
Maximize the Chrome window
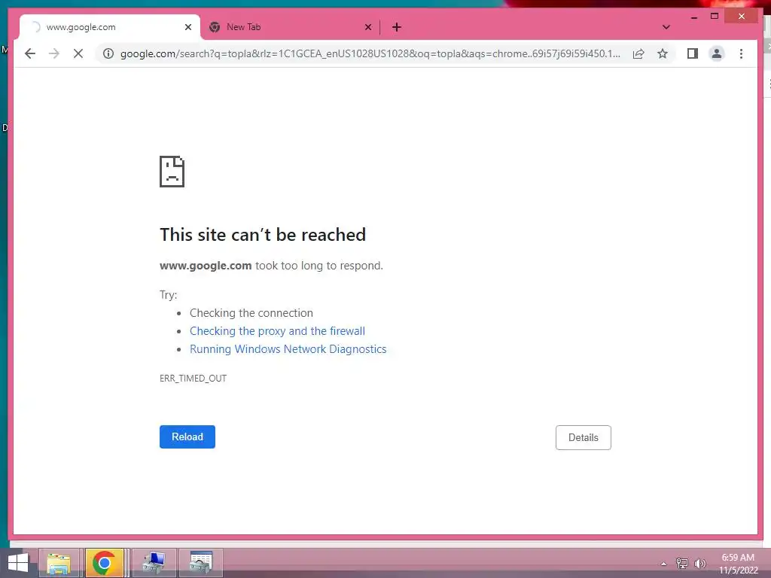pyautogui.click(x=715, y=17)
